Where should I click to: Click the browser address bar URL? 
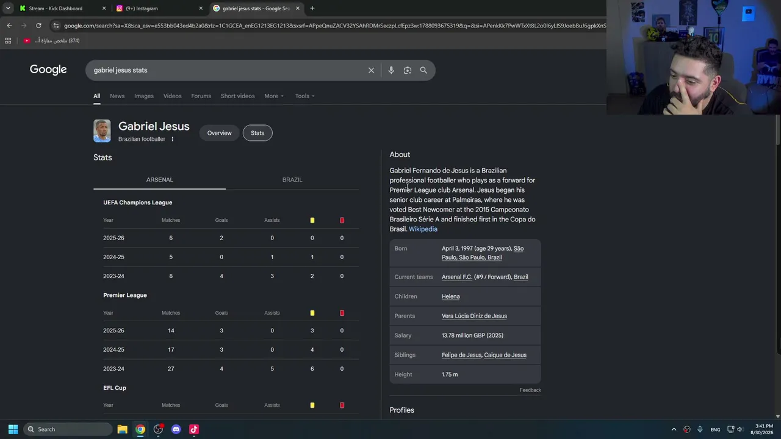(x=334, y=26)
